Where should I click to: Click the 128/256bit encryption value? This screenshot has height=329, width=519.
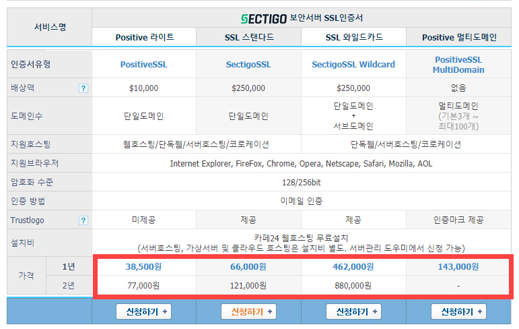click(x=301, y=183)
